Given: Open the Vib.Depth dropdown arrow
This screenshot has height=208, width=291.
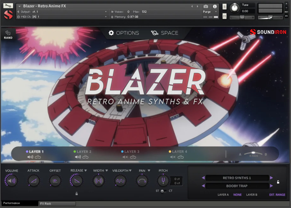Looking at the screenshot, I should [x=130, y=170].
